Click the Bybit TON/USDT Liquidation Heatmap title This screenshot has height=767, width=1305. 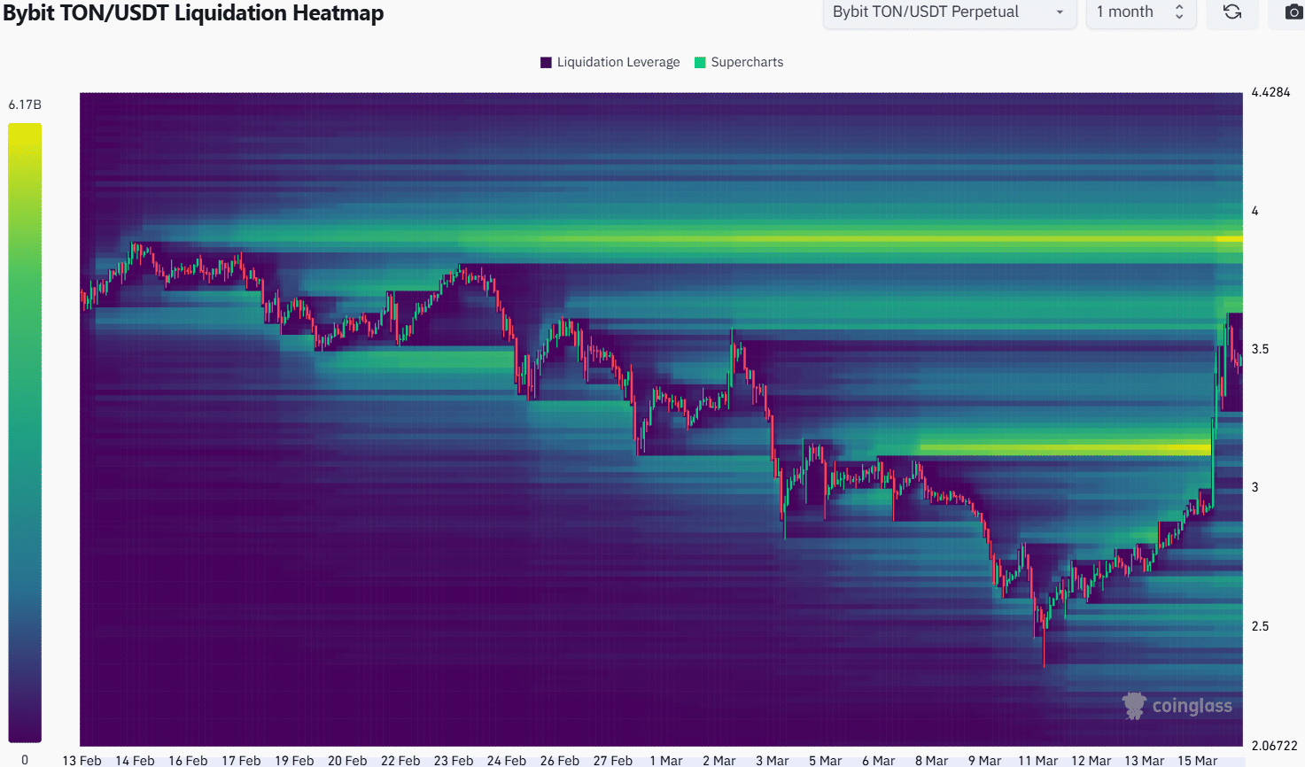(x=193, y=13)
